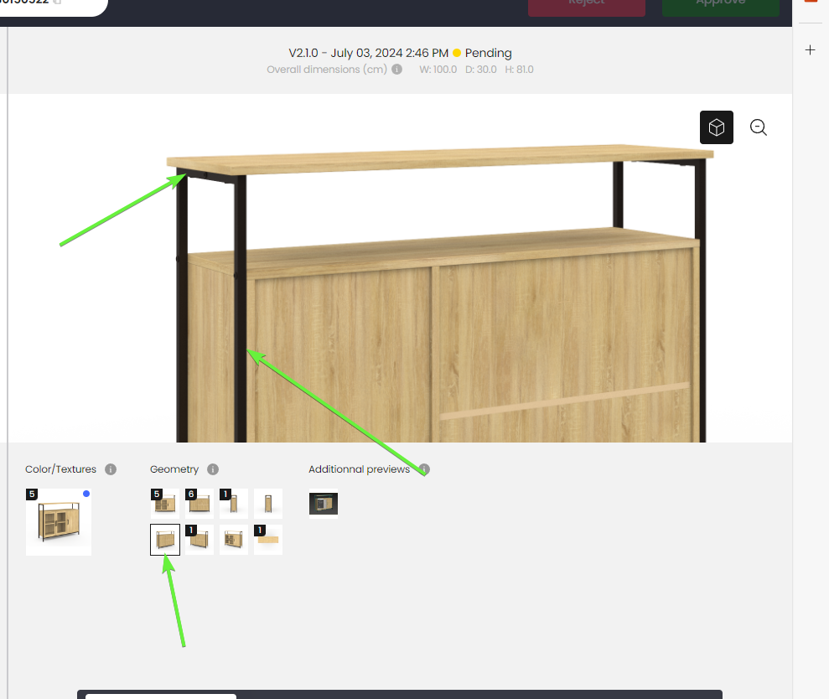
Task: Click version text 'V2.1.0 - July 03, 2024 2:46 PM'
Action: (369, 53)
